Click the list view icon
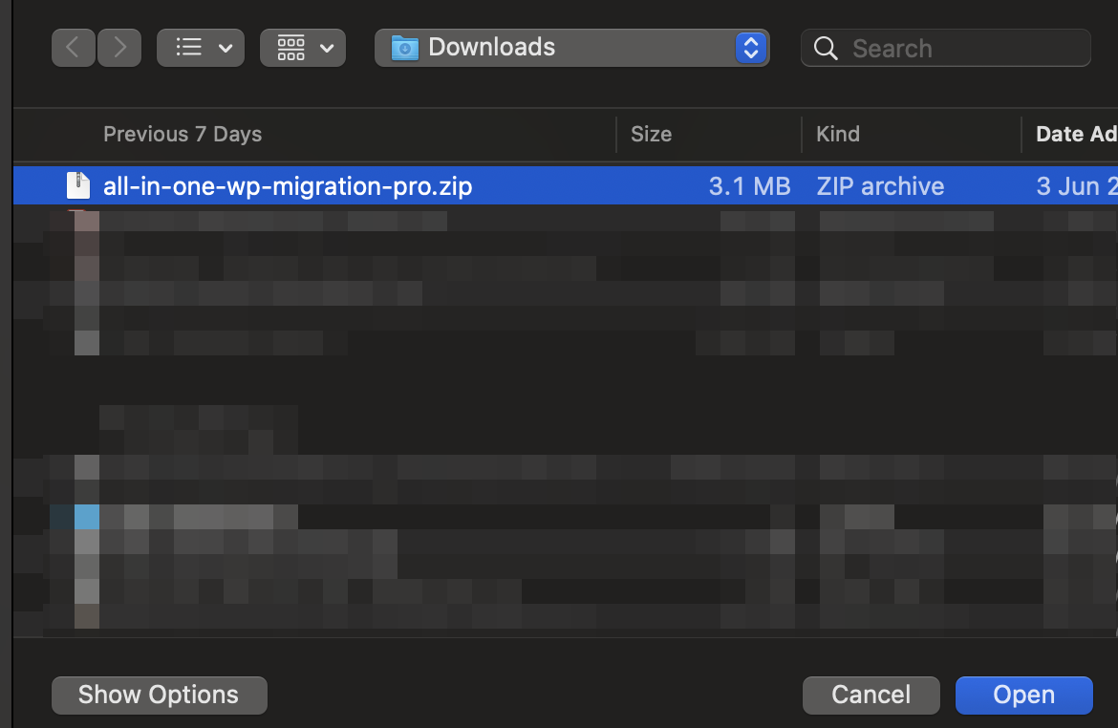The width and height of the screenshot is (1118, 728). coord(189,48)
